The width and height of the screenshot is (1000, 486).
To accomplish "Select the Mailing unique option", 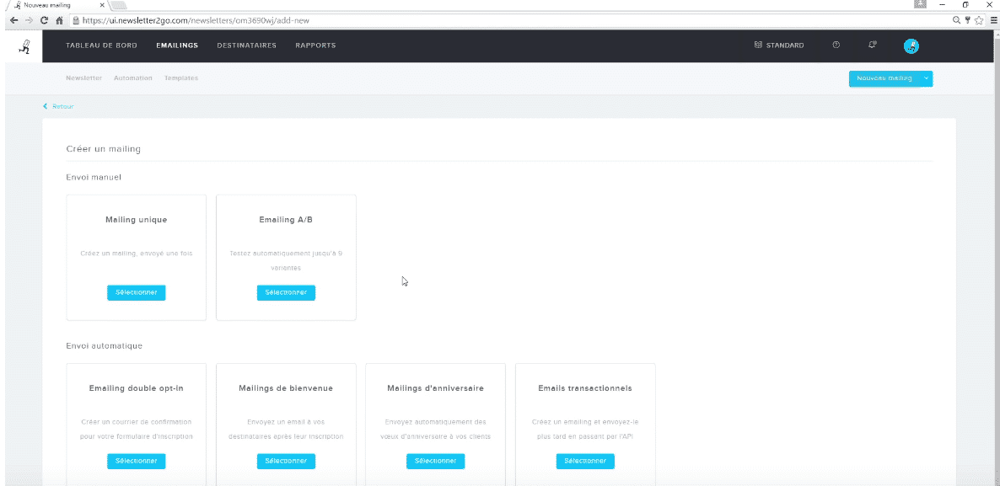I will tap(137, 292).
